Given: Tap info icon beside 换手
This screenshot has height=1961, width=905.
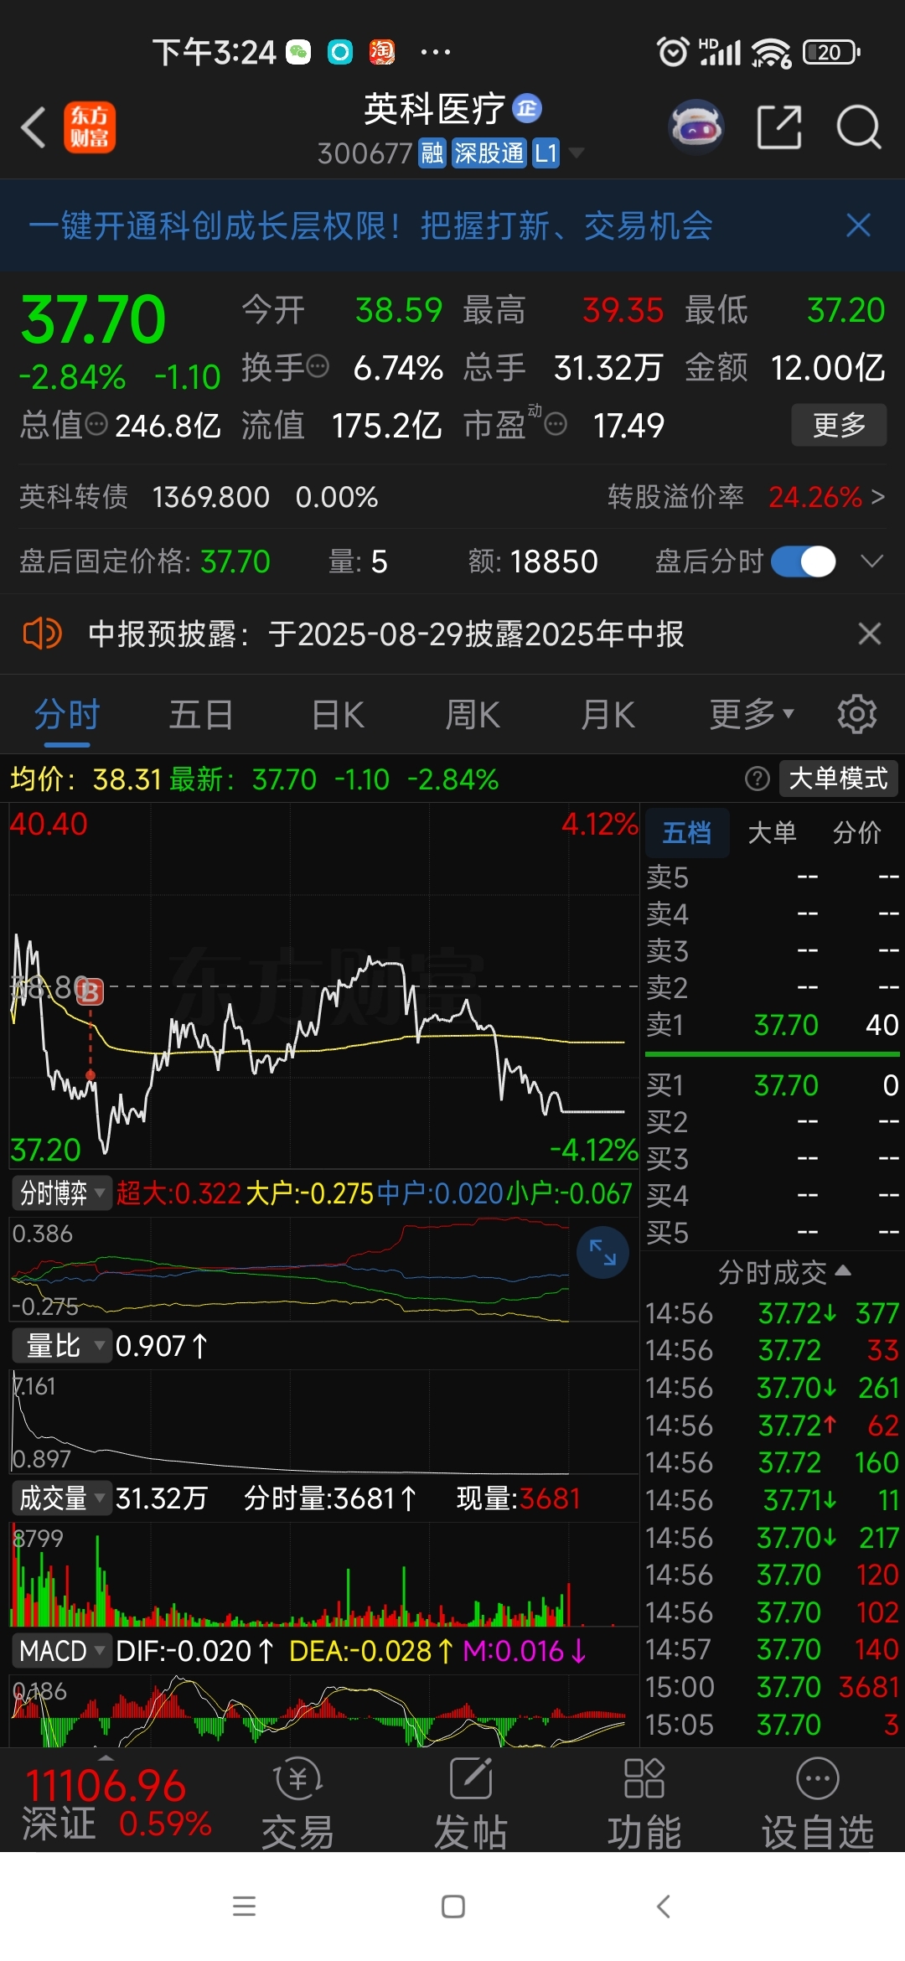Looking at the screenshot, I should 318,366.
